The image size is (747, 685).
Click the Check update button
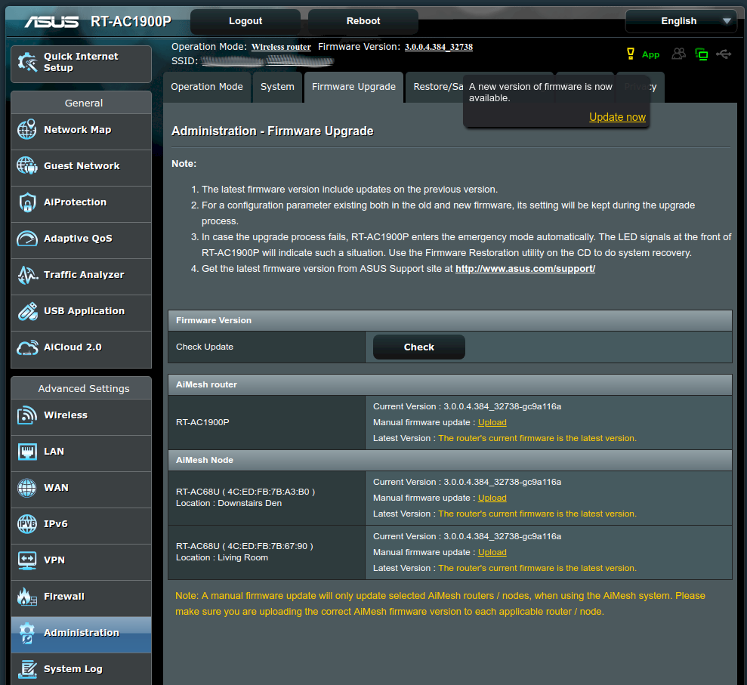pyautogui.click(x=418, y=347)
